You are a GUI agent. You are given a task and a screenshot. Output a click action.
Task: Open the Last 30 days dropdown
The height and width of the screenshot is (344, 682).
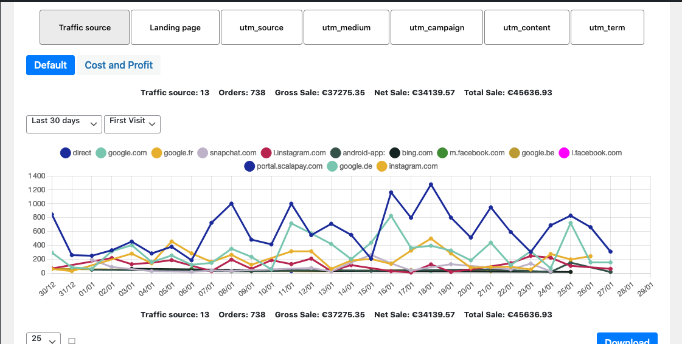[x=64, y=123]
